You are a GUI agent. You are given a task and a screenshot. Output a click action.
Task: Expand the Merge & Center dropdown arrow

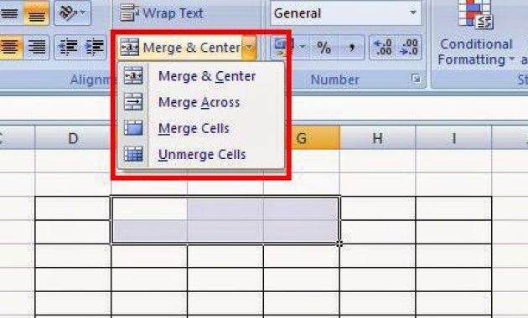(249, 48)
